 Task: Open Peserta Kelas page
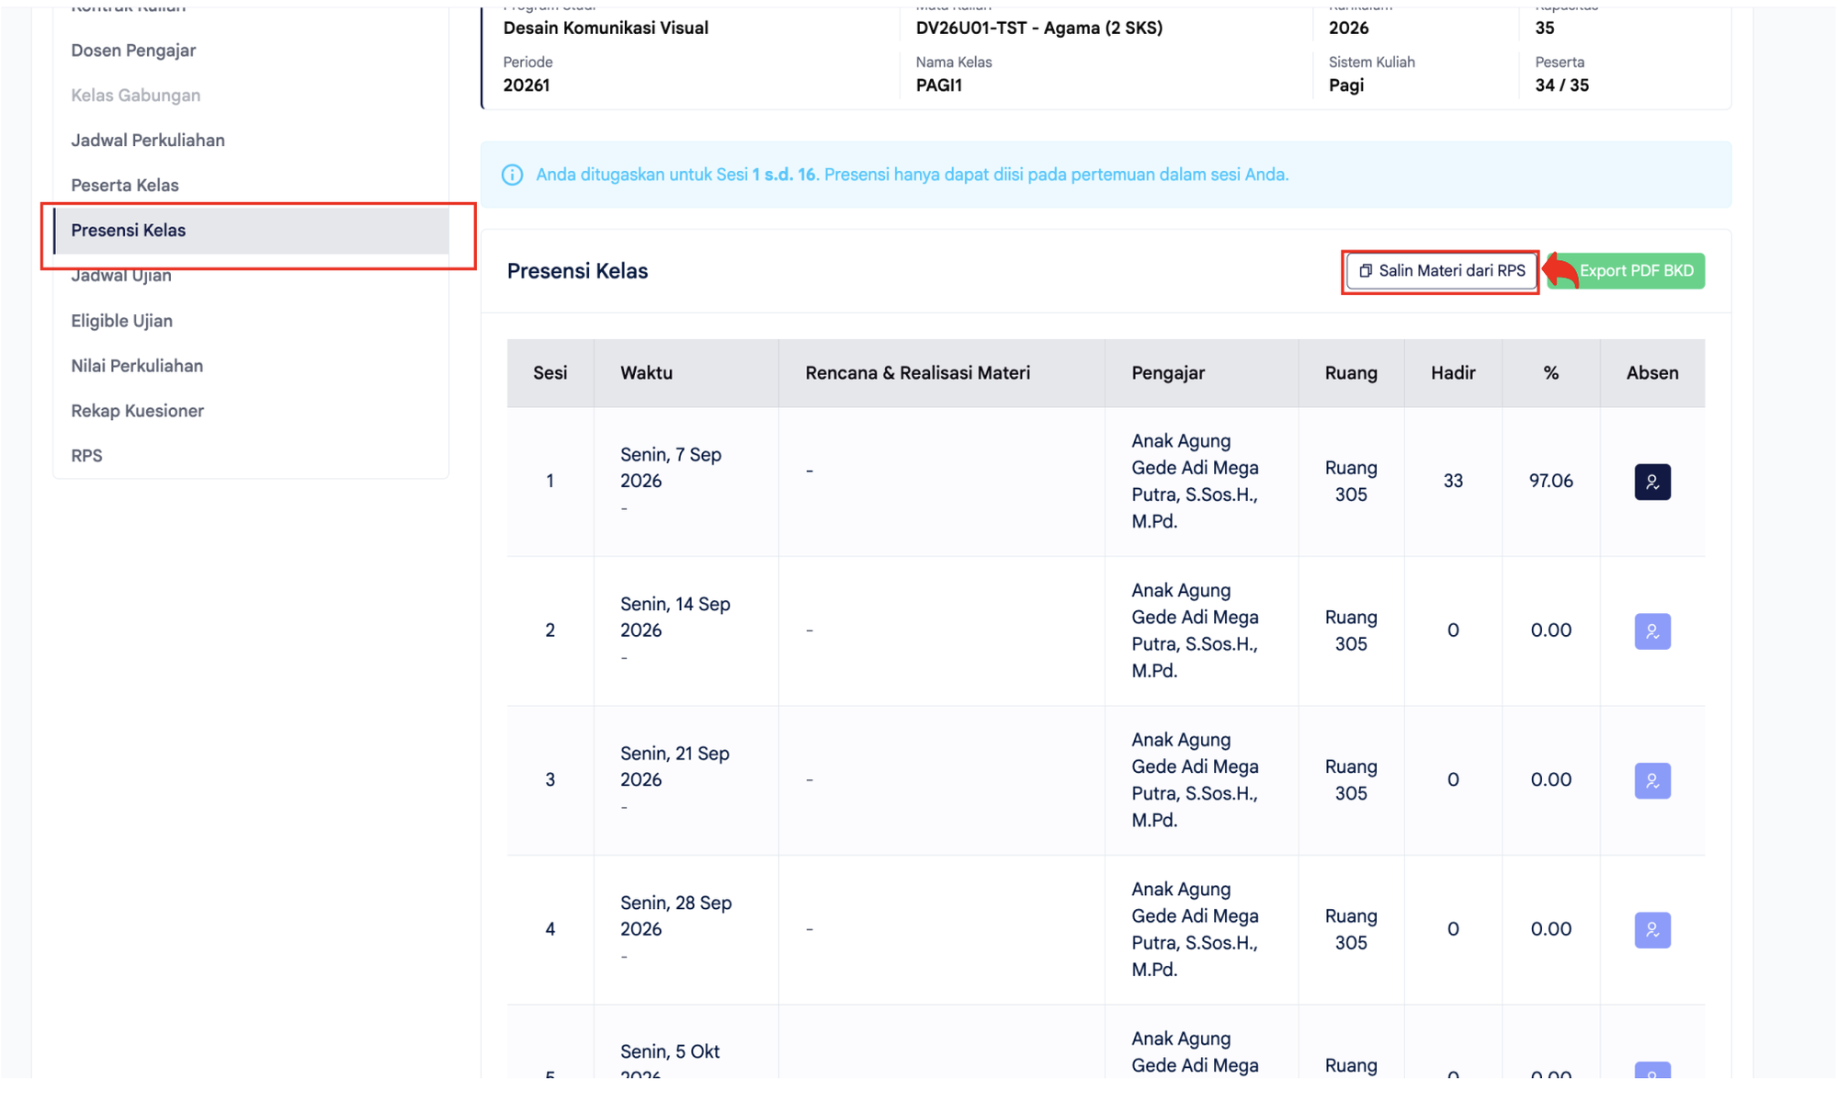coord(125,186)
